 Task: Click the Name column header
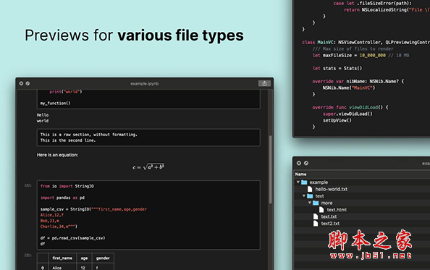pos(301,174)
